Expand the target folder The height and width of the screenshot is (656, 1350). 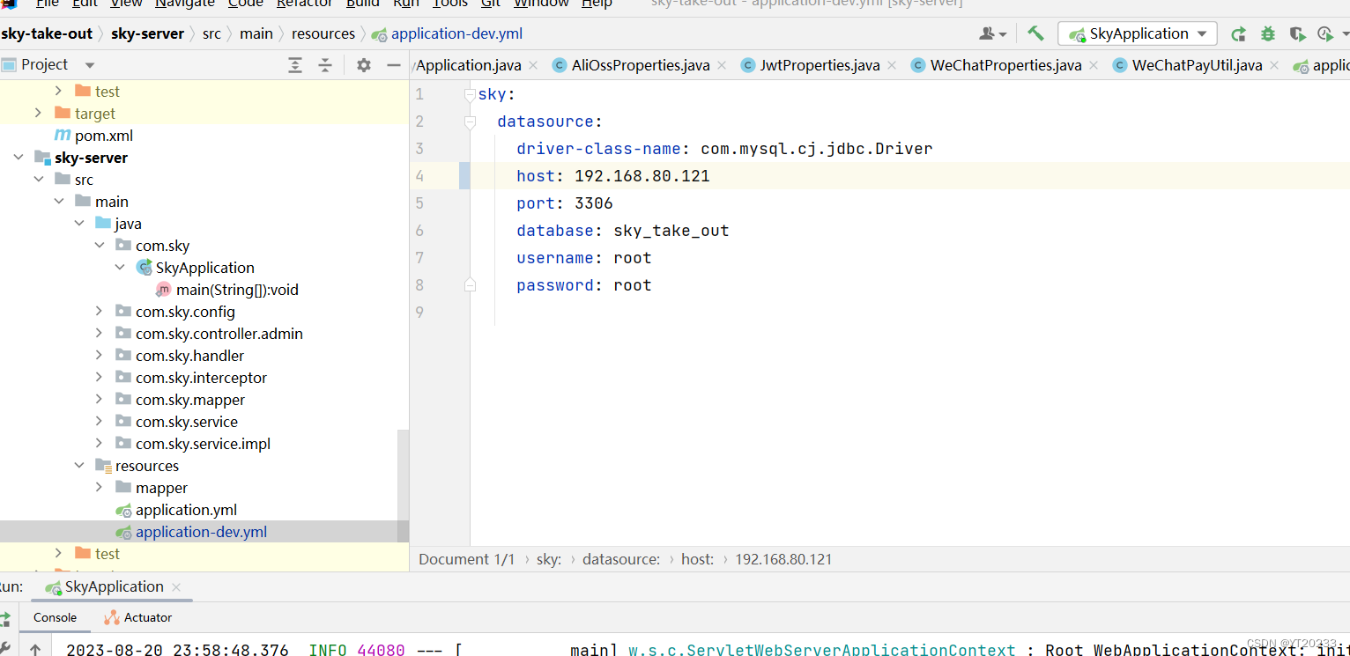[38, 114]
